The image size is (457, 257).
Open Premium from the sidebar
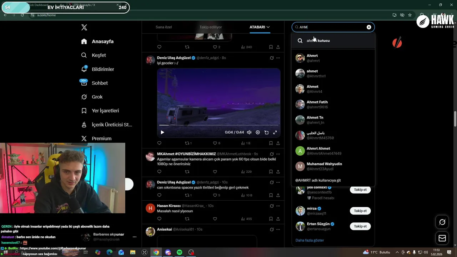[96, 138]
